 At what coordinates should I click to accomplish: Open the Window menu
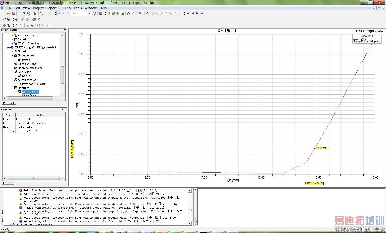90,8
